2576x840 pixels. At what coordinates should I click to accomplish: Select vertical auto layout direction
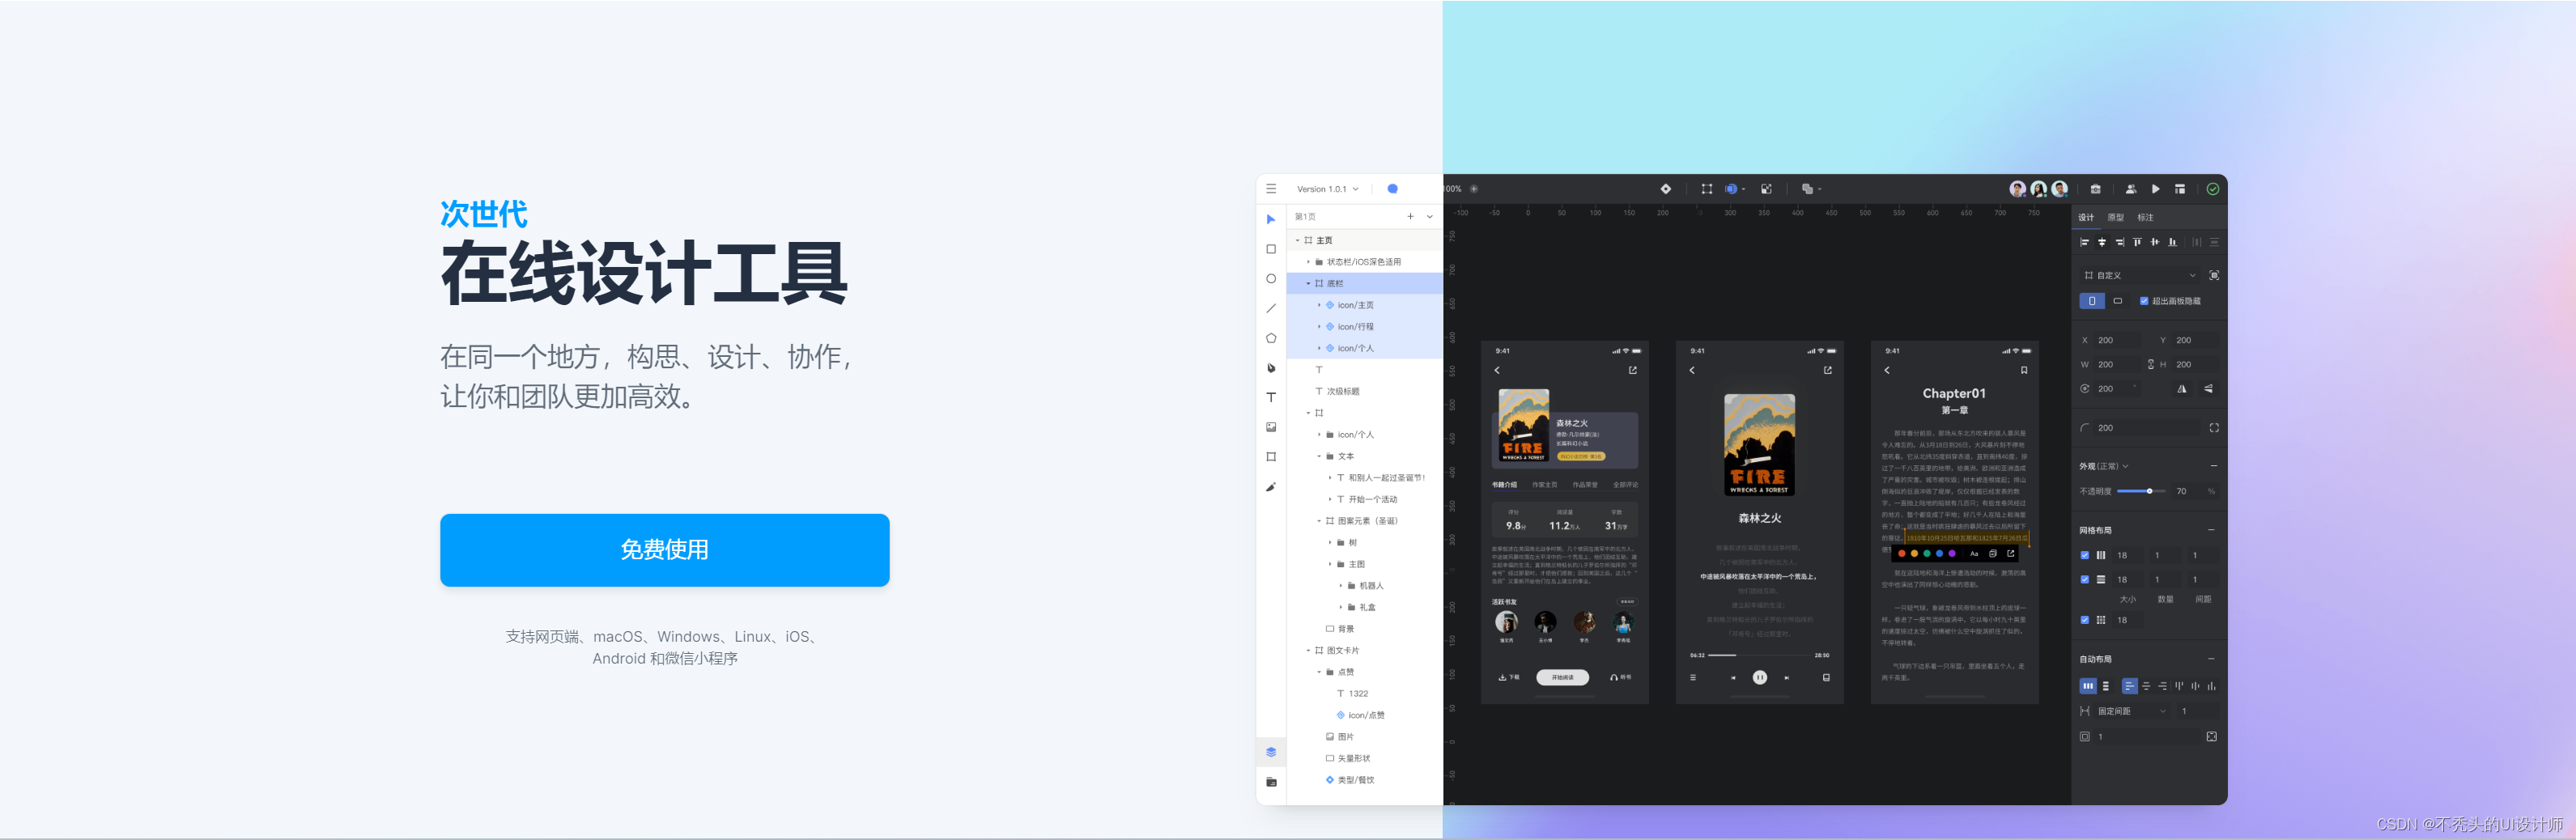pos(2106,686)
